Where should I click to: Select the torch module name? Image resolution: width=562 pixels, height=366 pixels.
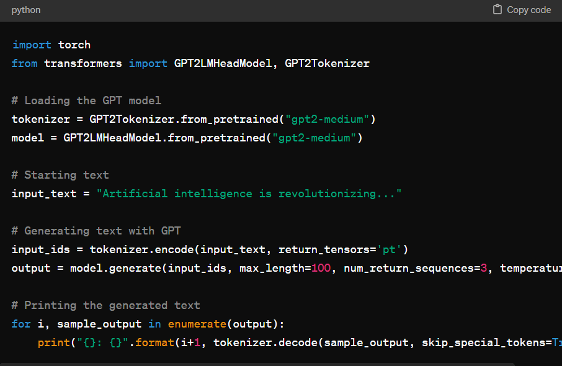coord(74,45)
